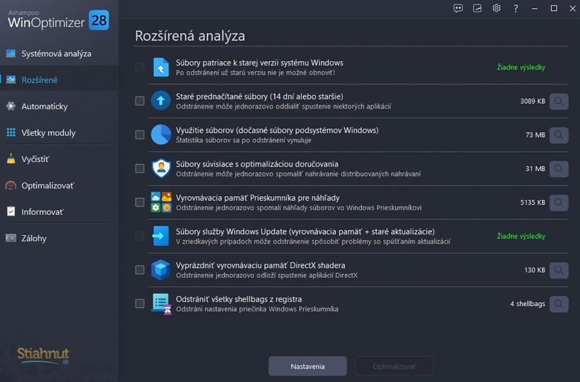Image resolution: width=580 pixels, height=382 pixels.
Task: Click the bottom Optimalizovať button
Action: (394, 366)
